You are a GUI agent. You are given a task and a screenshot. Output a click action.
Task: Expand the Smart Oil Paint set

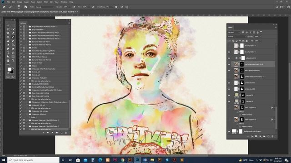[27, 63]
